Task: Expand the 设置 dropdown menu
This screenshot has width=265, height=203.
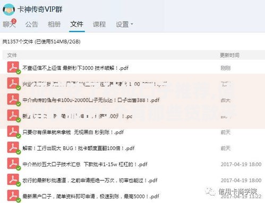Action: (x=124, y=24)
